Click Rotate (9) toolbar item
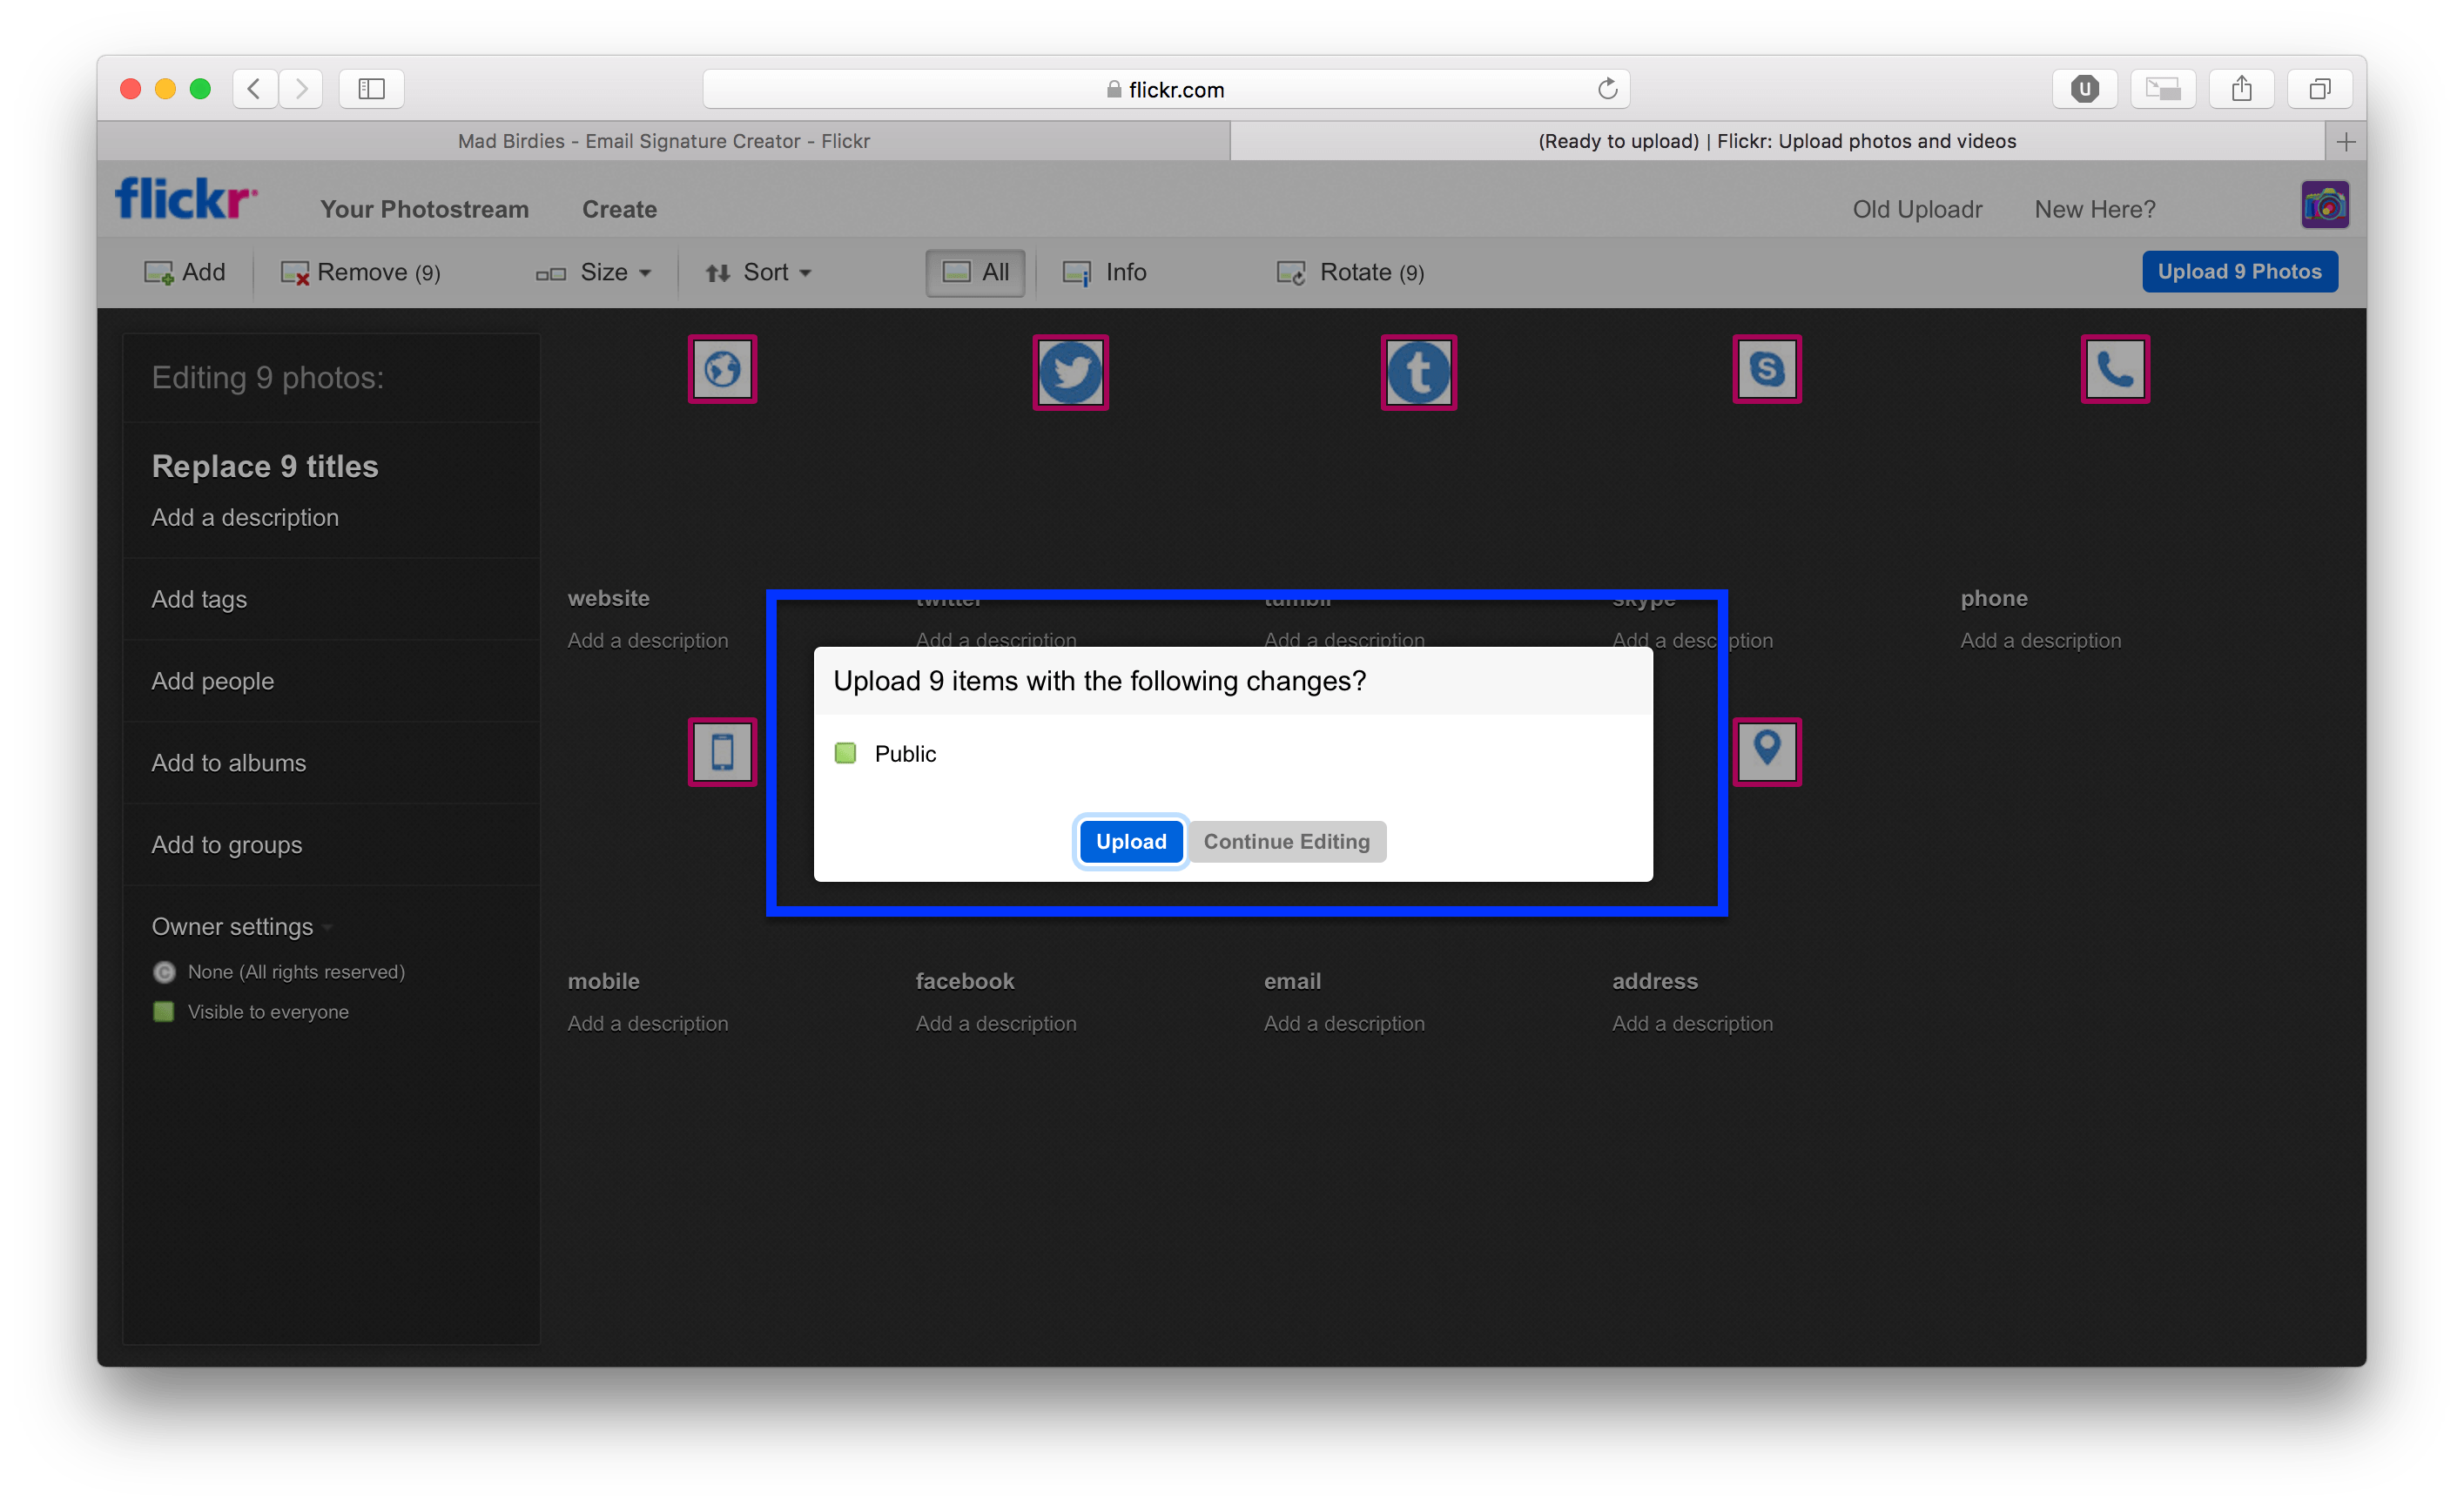This screenshot has width=2464, height=1506. (1350, 272)
